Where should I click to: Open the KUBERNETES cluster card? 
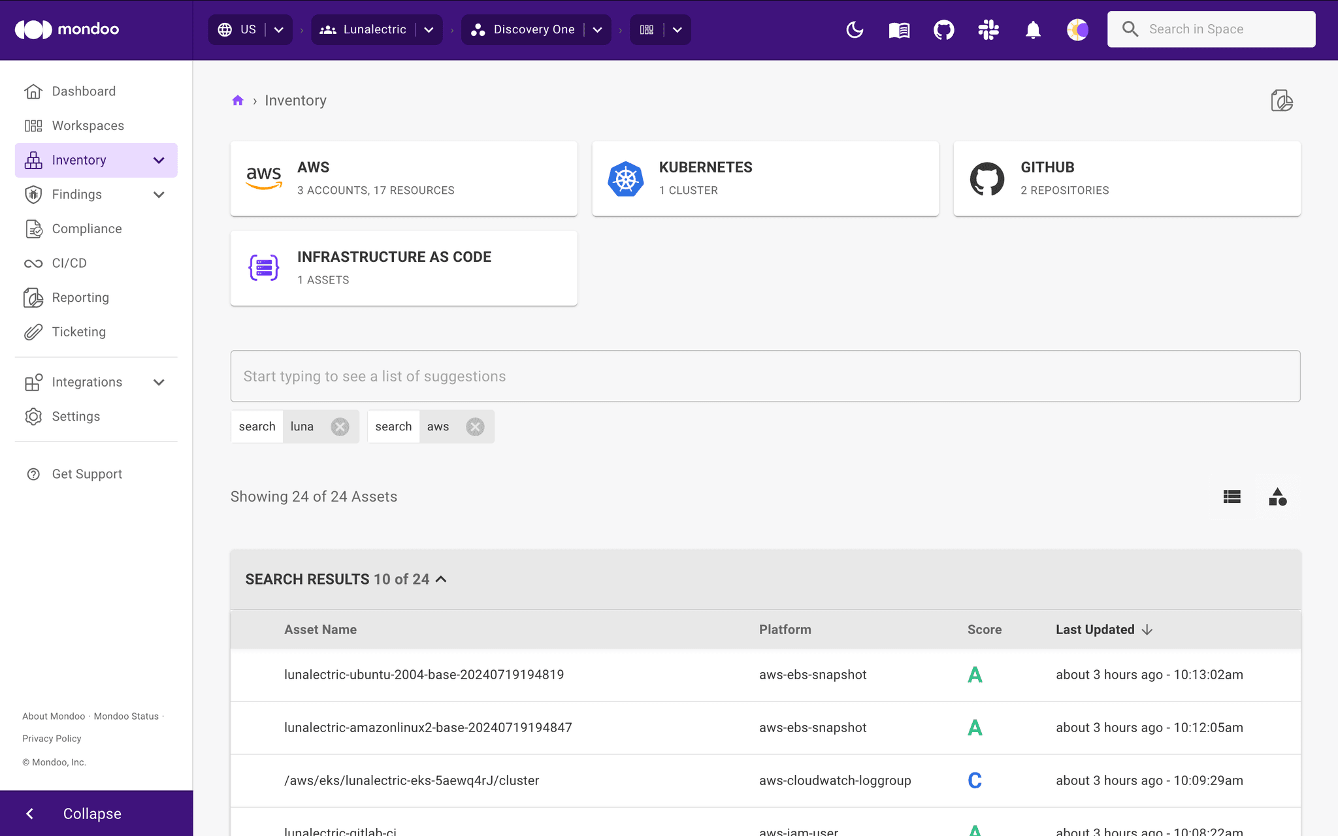(764, 178)
